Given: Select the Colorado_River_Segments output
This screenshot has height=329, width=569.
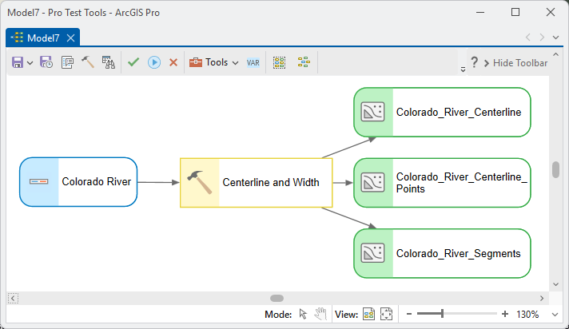Looking at the screenshot, I should 443,253.
